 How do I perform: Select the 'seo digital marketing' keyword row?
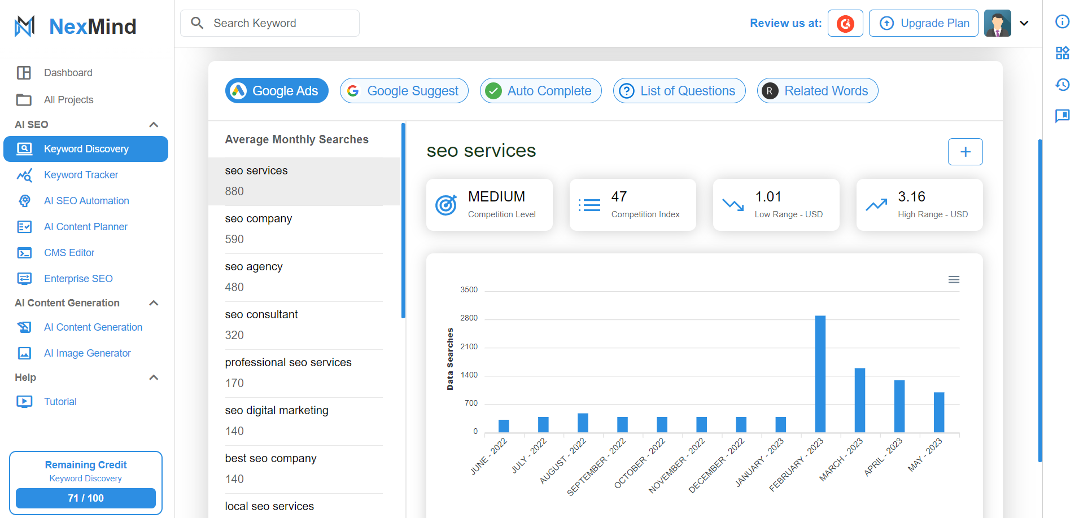304,421
